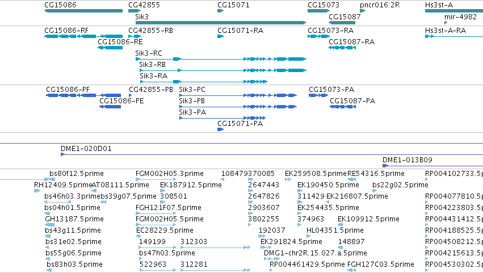483x273 pixels.
Task: Click the CG15086 gene label
Action: 60,5
